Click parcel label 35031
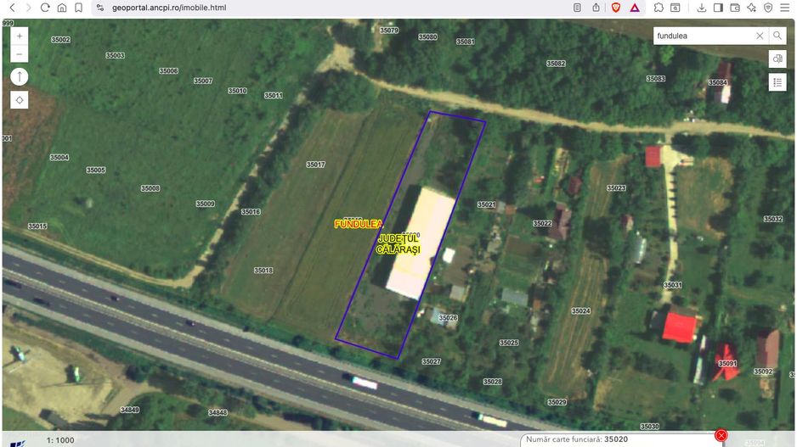 [x=672, y=285]
